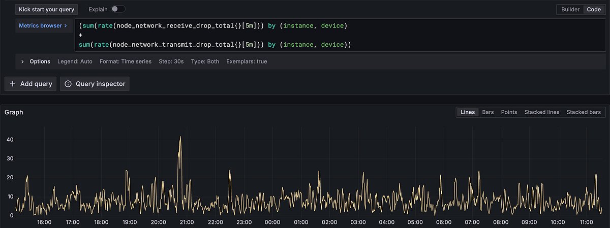Click the 00:00 time axis label
This screenshot has width=610, height=228.
272,222
